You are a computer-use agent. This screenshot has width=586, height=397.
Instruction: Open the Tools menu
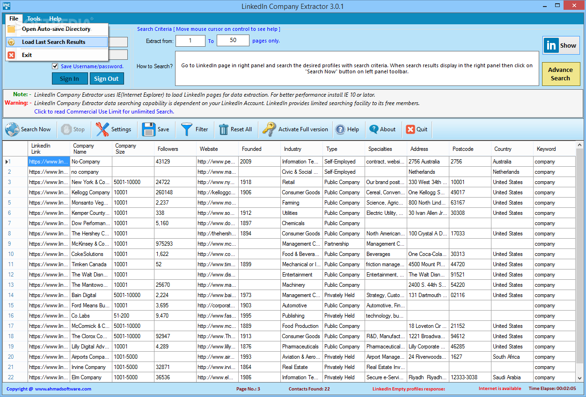34,19
